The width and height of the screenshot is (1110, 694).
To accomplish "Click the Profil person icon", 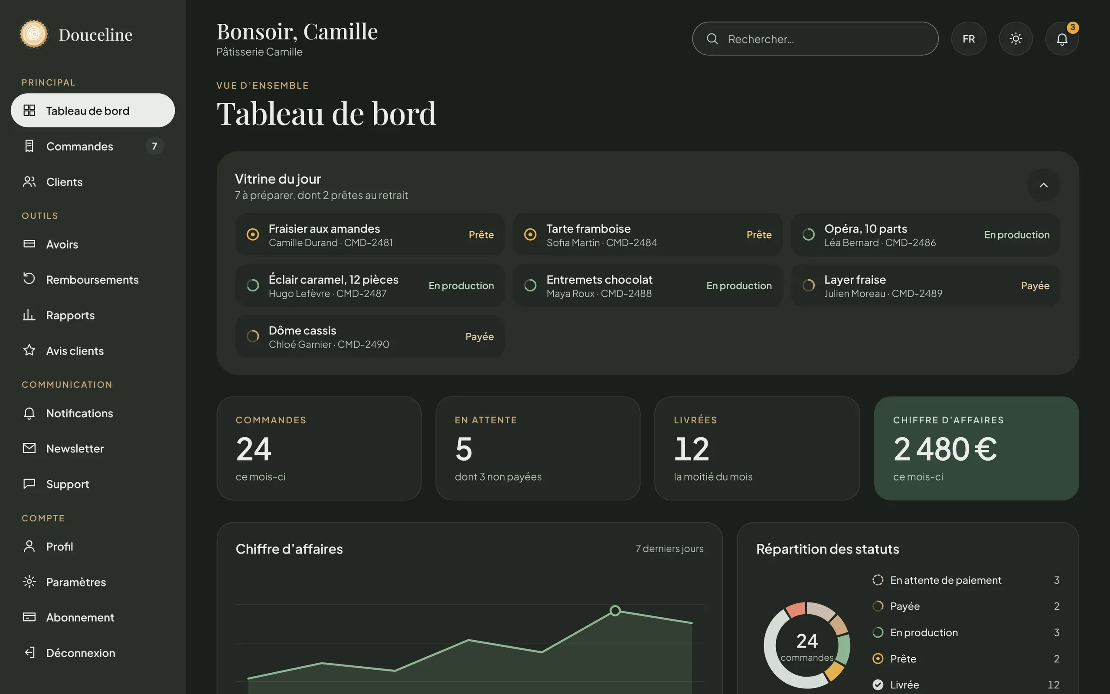I will 29,546.
